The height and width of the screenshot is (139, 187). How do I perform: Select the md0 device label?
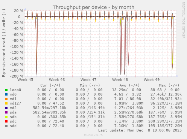tap(13, 94)
